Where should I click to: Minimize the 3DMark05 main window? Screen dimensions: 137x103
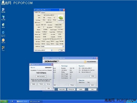(x=93, y=58)
